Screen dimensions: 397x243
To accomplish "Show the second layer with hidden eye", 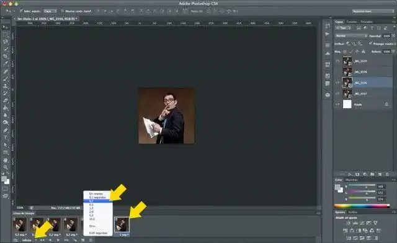I will click(337, 72).
